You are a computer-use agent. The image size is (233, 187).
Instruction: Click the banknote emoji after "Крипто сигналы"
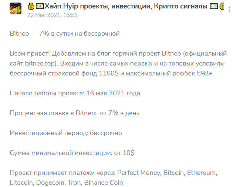click(214, 6)
